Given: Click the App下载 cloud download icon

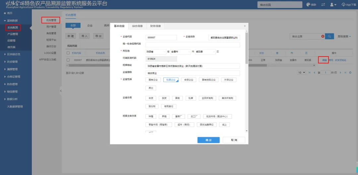Looking at the screenshot, I should [343, 5].
